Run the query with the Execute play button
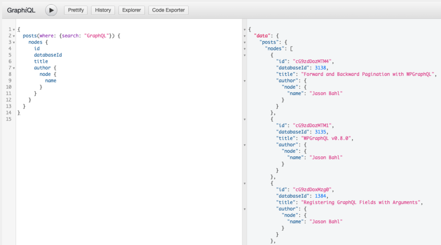This screenshot has width=441, height=245. 51,10
